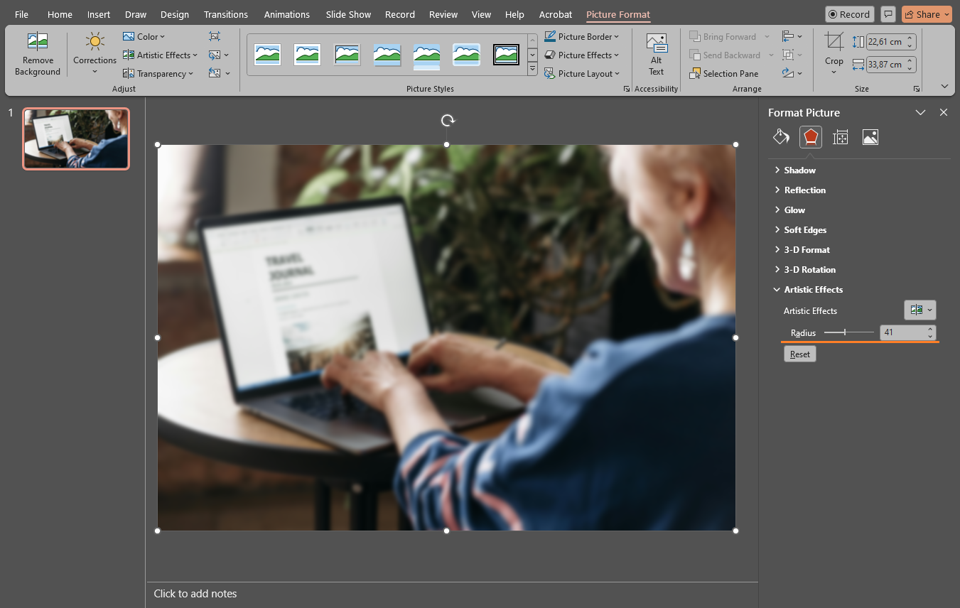
Task: Switch to the Home tab
Action: [60, 14]
